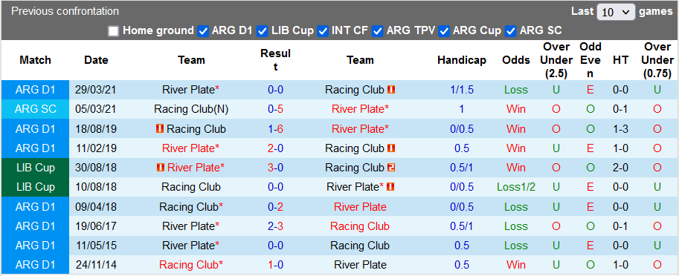Click red card icon for Racing Club 11/02/19

391,148
